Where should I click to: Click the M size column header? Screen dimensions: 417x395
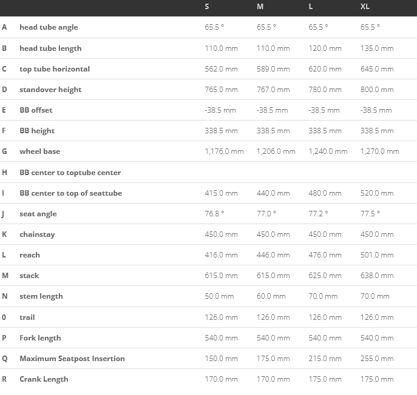point(260,7)
